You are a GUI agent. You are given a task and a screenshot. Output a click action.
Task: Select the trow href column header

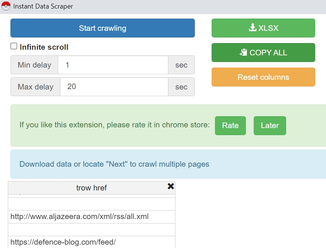92,188
